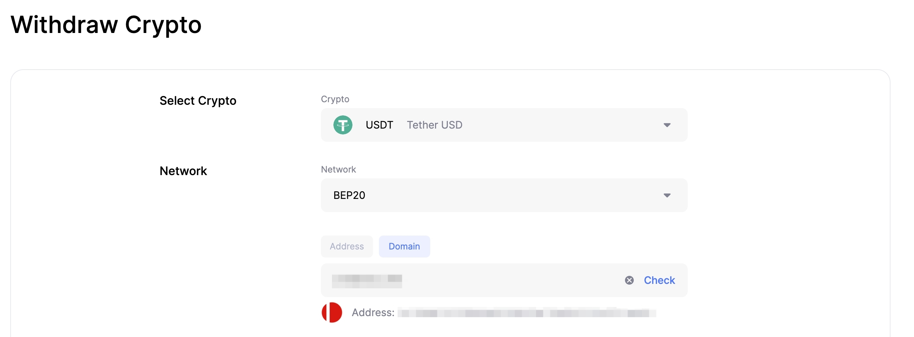Click the Withdraw Crypto page heading
914x337 pixels.
[106, 25]
